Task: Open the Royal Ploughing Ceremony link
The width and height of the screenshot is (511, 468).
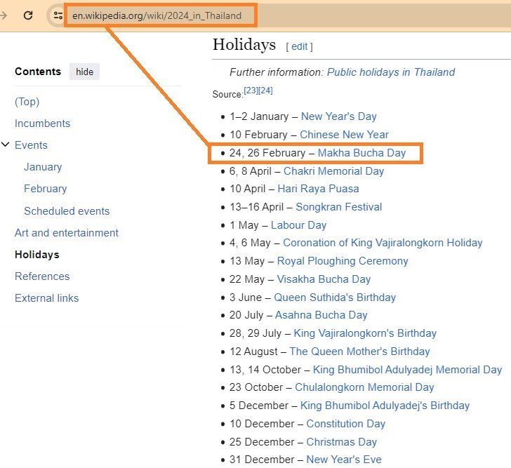Action: (343, 261)
